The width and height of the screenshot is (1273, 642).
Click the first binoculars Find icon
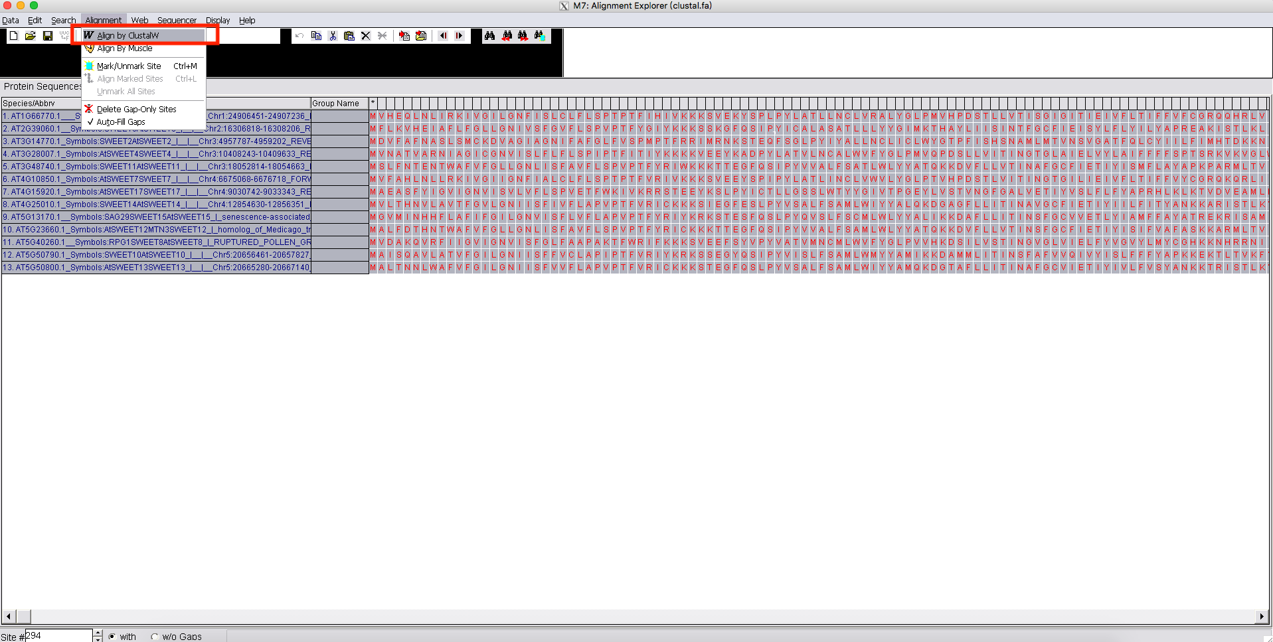click(x=489, y=36)
